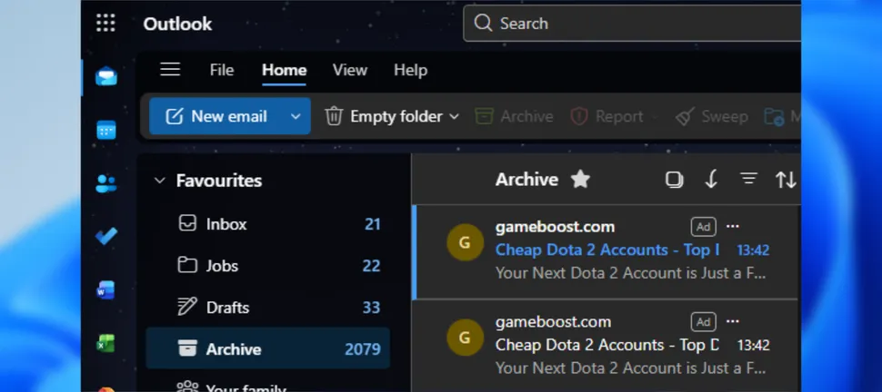Expand the Empty folder dropdown arrow
The width and height of the screenshot is (882, 392).
(455, 116)
